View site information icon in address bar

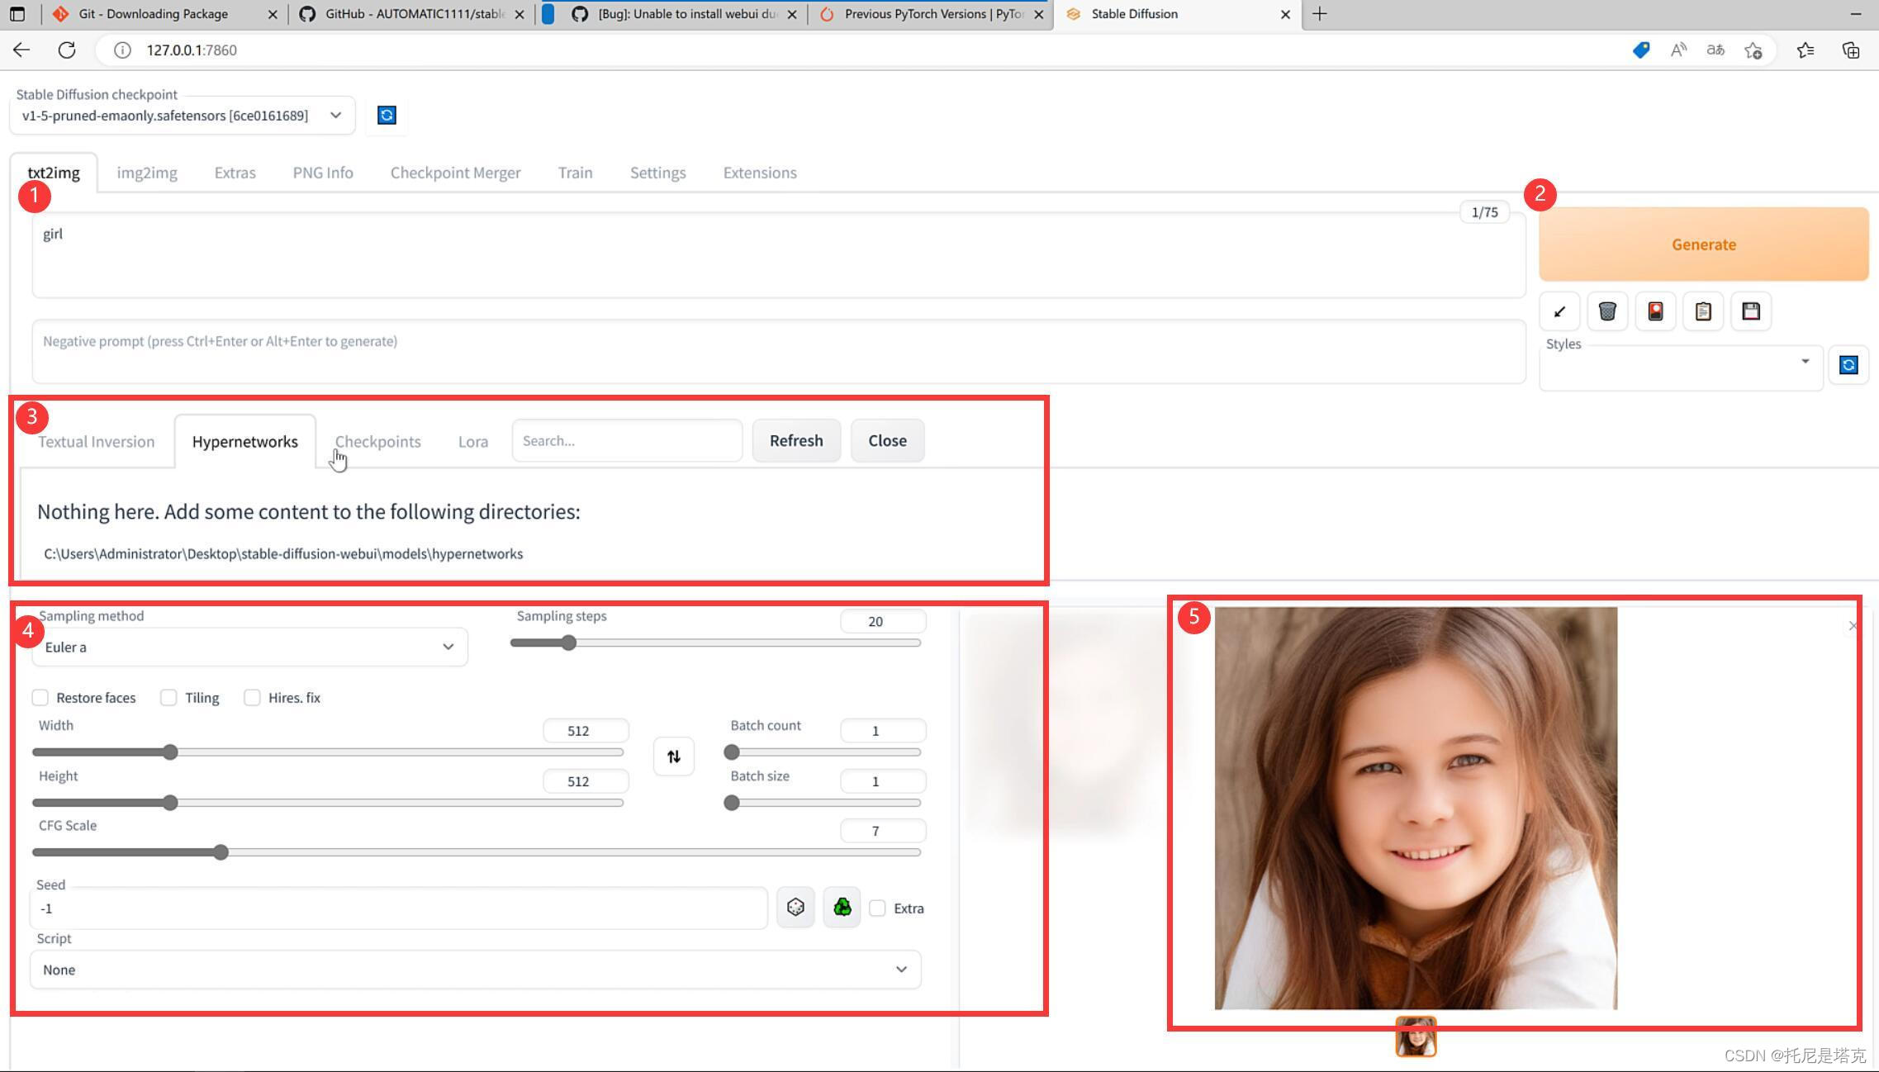point(122,50)
